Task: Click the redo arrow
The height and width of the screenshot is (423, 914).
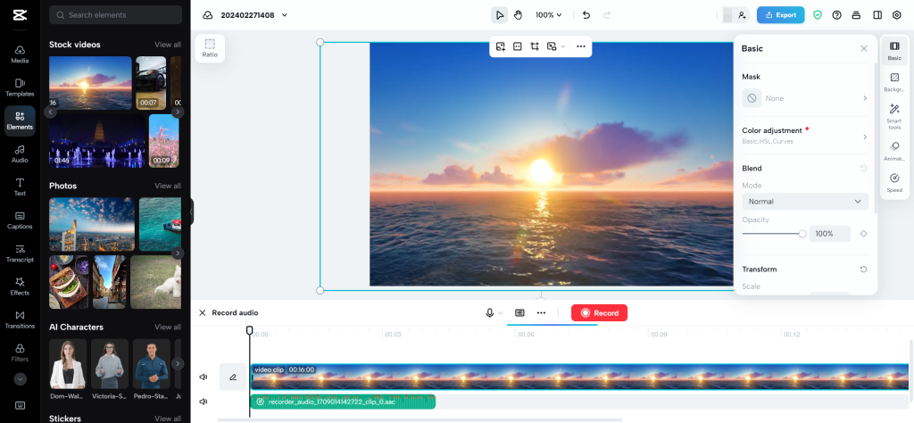Action: click(x=607, y=15)
